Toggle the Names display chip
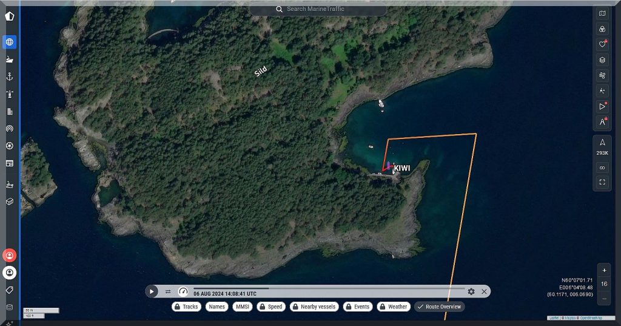This screenshot has height=326, width=621. click(x=217, y=307)
